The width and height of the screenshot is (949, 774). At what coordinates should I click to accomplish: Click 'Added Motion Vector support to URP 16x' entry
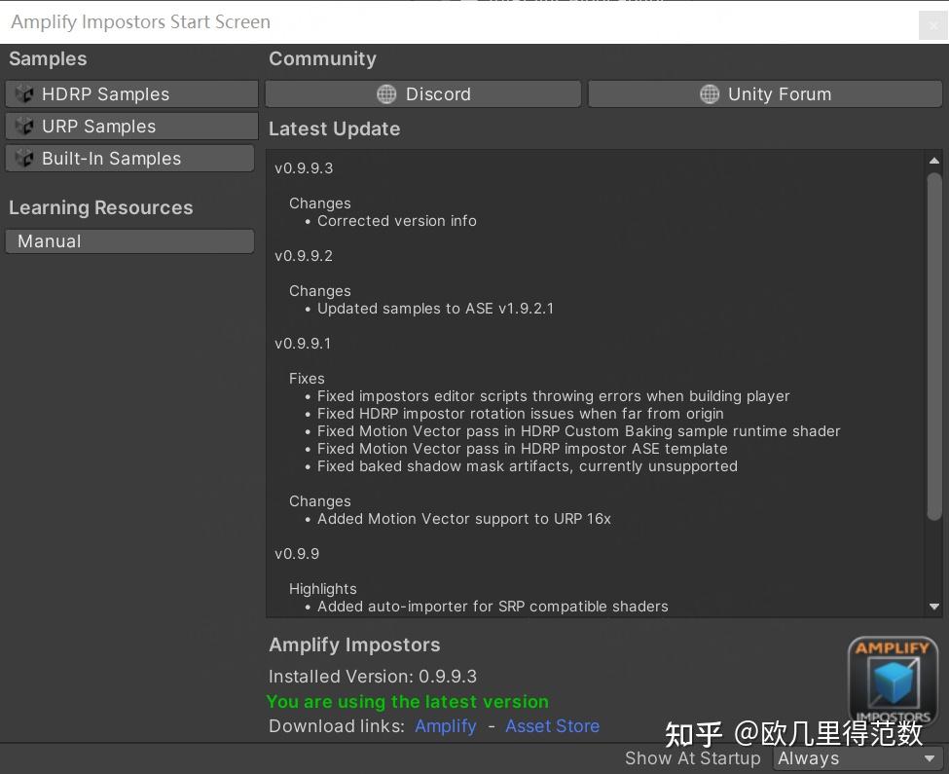tap(464, 519)
